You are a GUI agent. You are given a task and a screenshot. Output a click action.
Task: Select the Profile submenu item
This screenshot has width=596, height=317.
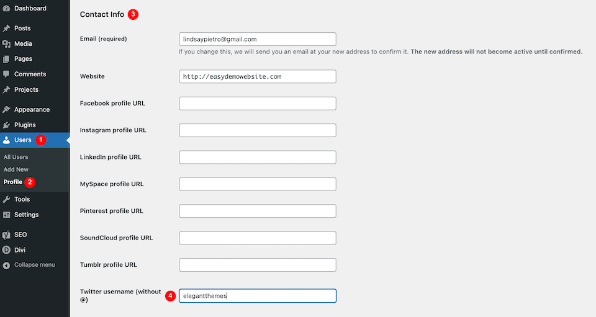click(x=13, y=182)
